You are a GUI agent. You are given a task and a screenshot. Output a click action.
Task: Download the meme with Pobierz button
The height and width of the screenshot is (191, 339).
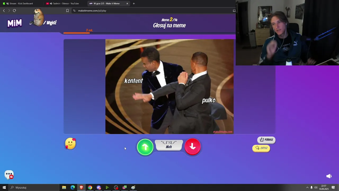coord(266,140)
